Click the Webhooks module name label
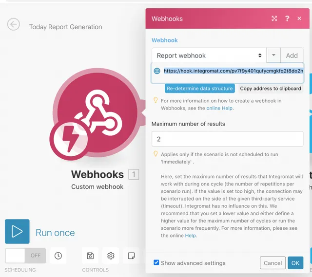The image size is (312, 277). pos(97,174)
